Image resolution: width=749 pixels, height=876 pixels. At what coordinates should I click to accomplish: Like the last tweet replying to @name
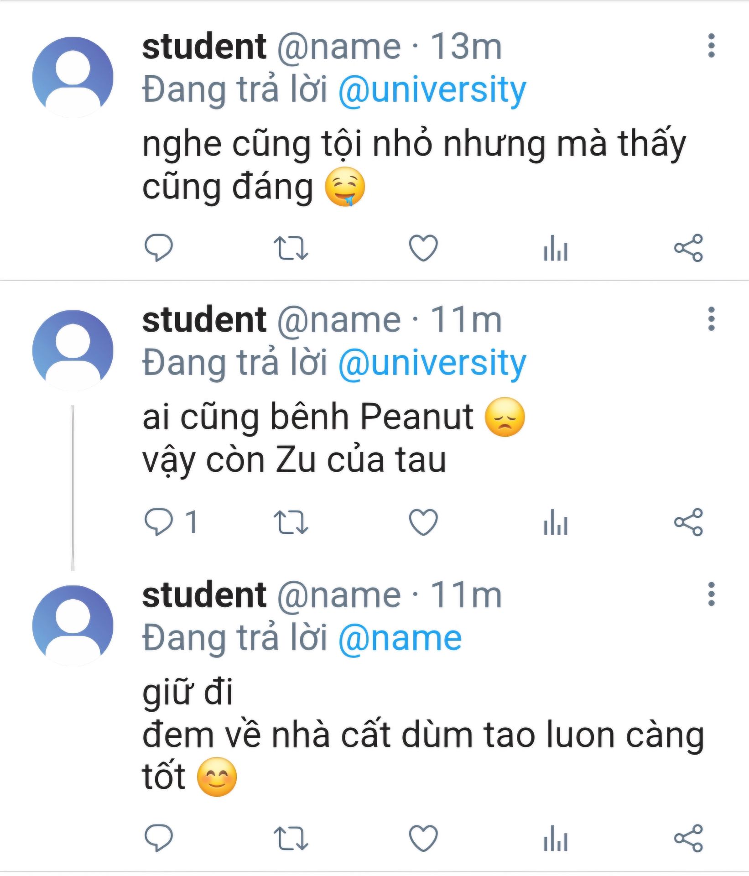point(423,838)
